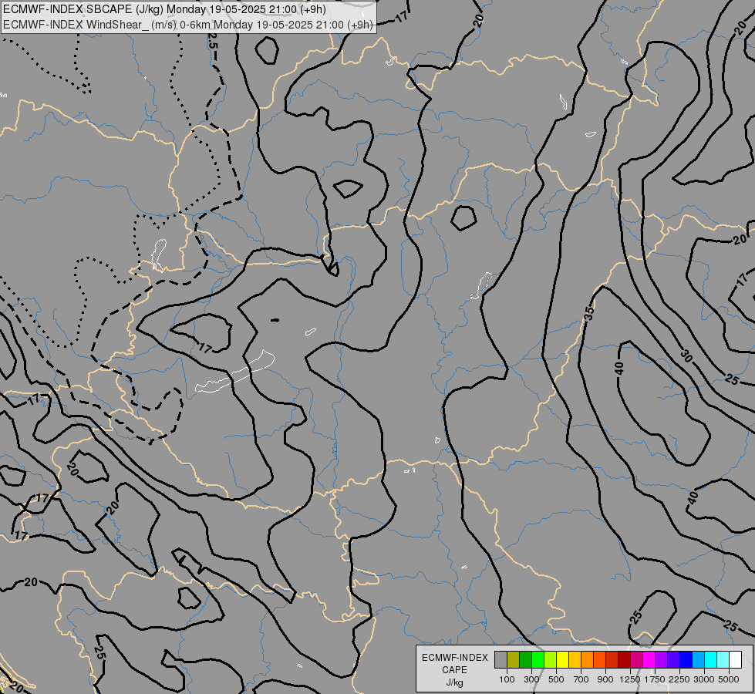
Task: Click the bright magenta legend swatch
Action: (x=649, y=660)
